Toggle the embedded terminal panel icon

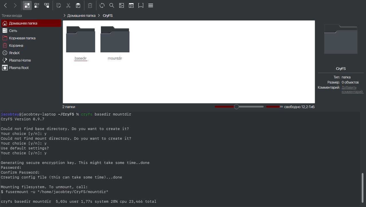(141, 5)
